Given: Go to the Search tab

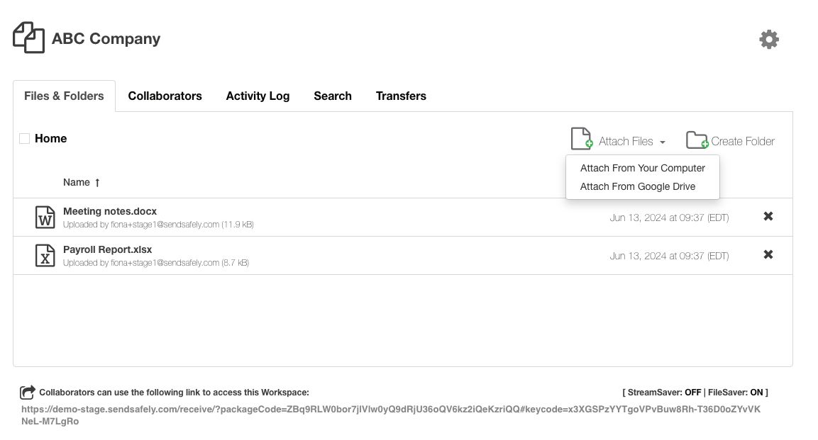Looking at the screenshot, I should pos(332,96).
